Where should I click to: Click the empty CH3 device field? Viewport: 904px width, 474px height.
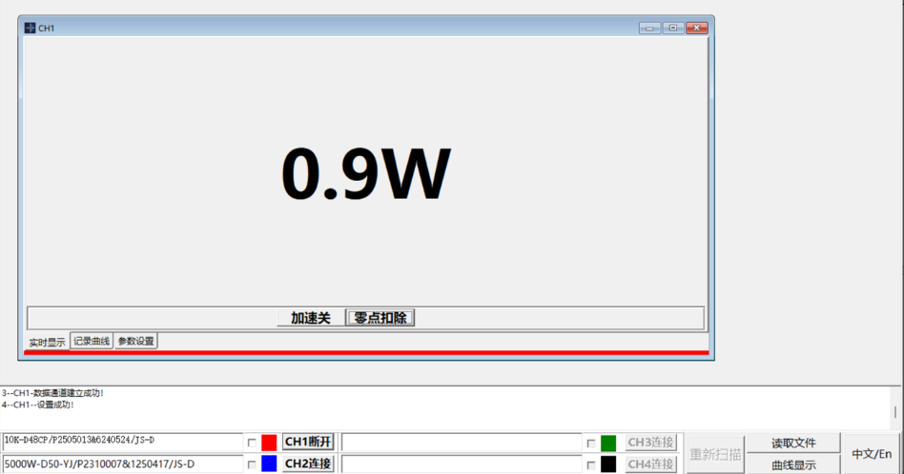pos(462,442)
